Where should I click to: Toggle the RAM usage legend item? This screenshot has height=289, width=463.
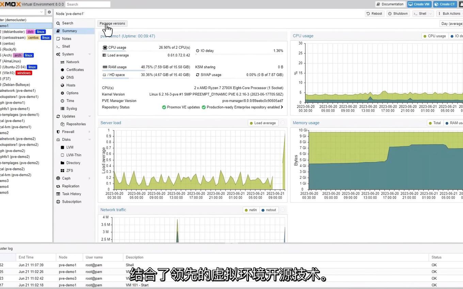point(454,123)
